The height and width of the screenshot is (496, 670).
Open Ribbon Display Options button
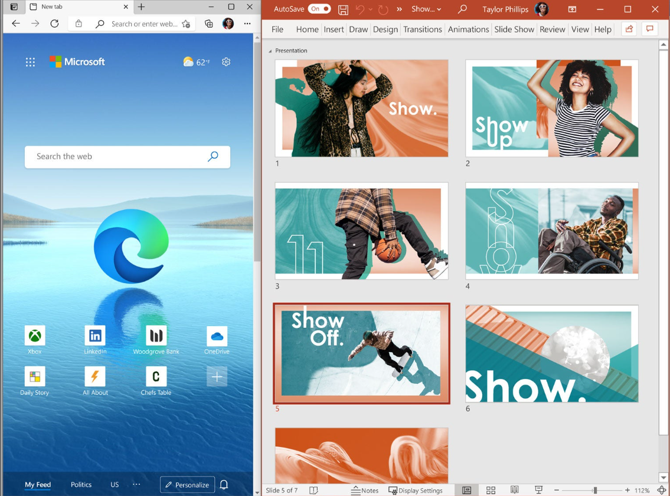pos(572,9)
